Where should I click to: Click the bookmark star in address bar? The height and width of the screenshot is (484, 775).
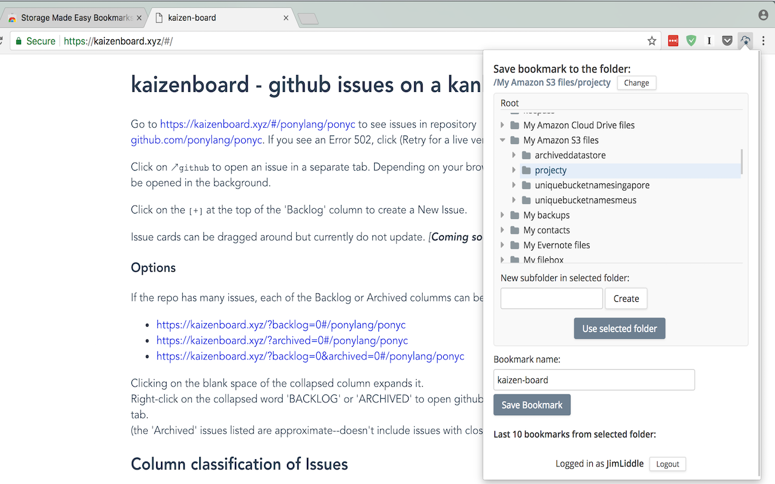[x=651, y=41]
